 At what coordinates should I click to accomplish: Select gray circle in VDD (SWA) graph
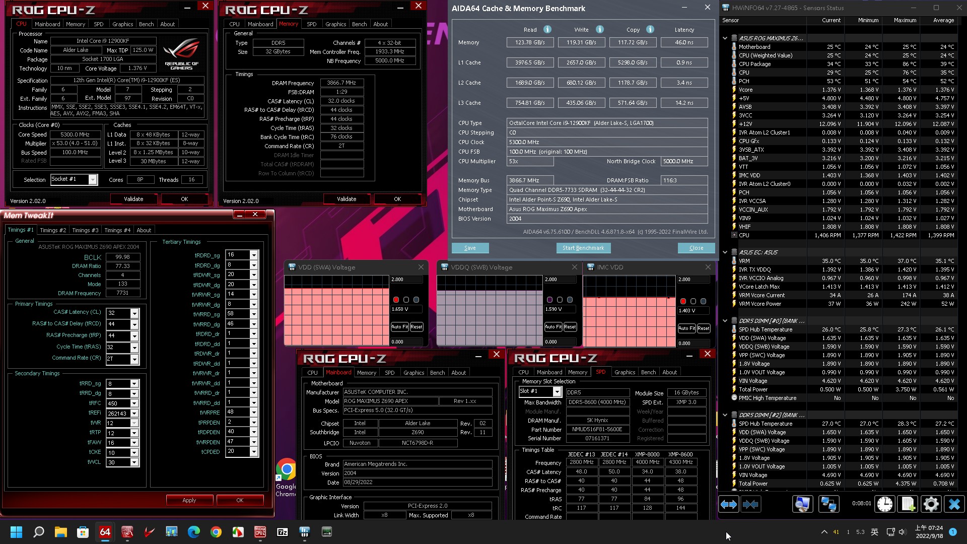(416, 300)
